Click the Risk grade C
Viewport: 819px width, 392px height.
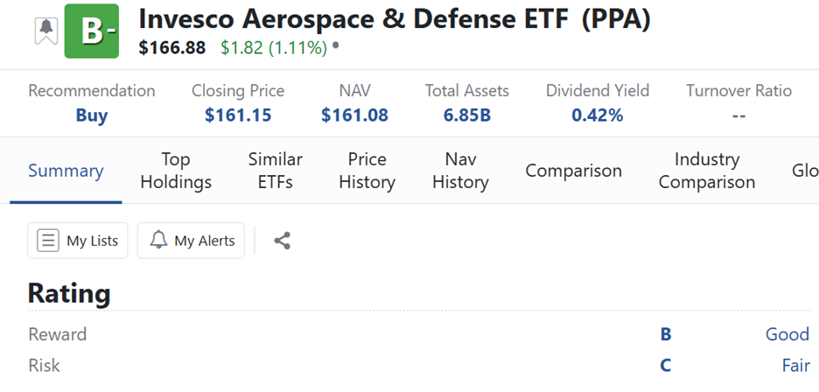pyautogui.click(x=666, y=366)
